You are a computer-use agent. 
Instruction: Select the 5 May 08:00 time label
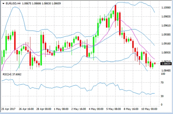click(114, 109)
